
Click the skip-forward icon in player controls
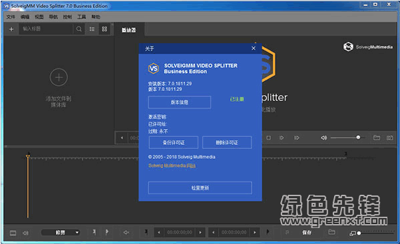pos(296,138)
